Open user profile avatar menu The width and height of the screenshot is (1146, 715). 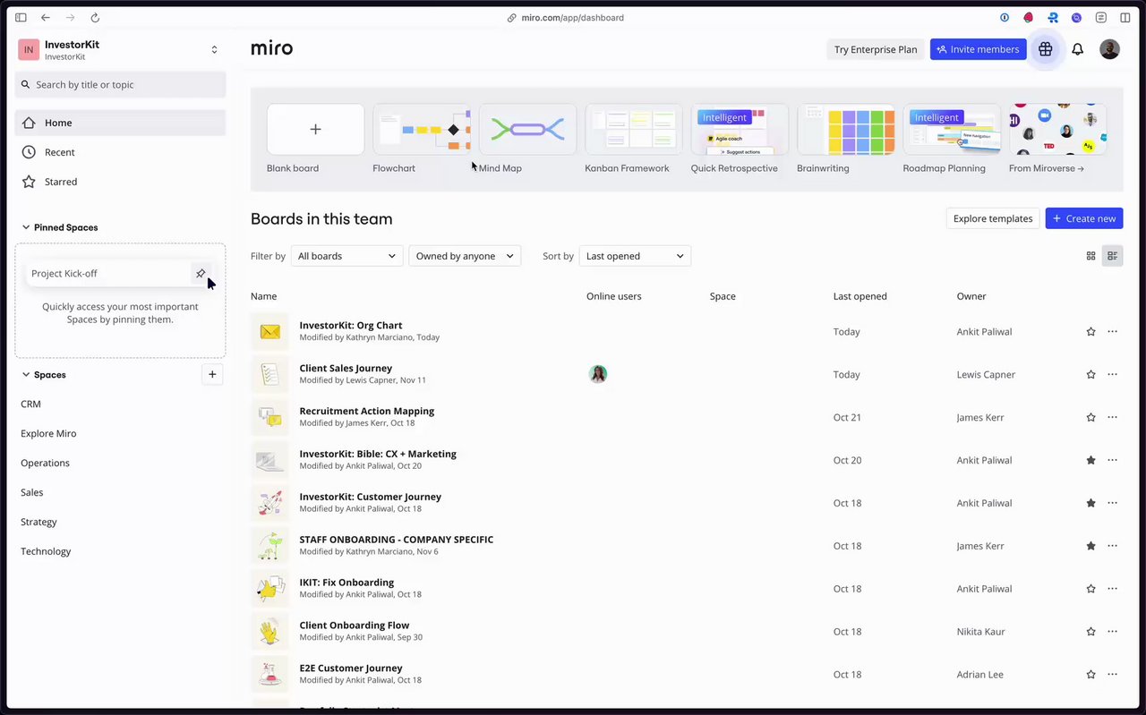coord(1109,49)
